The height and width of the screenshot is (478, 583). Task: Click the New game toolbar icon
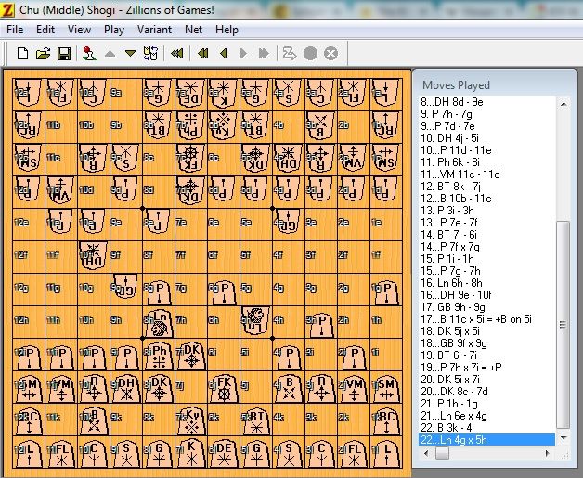coord(22,54)
